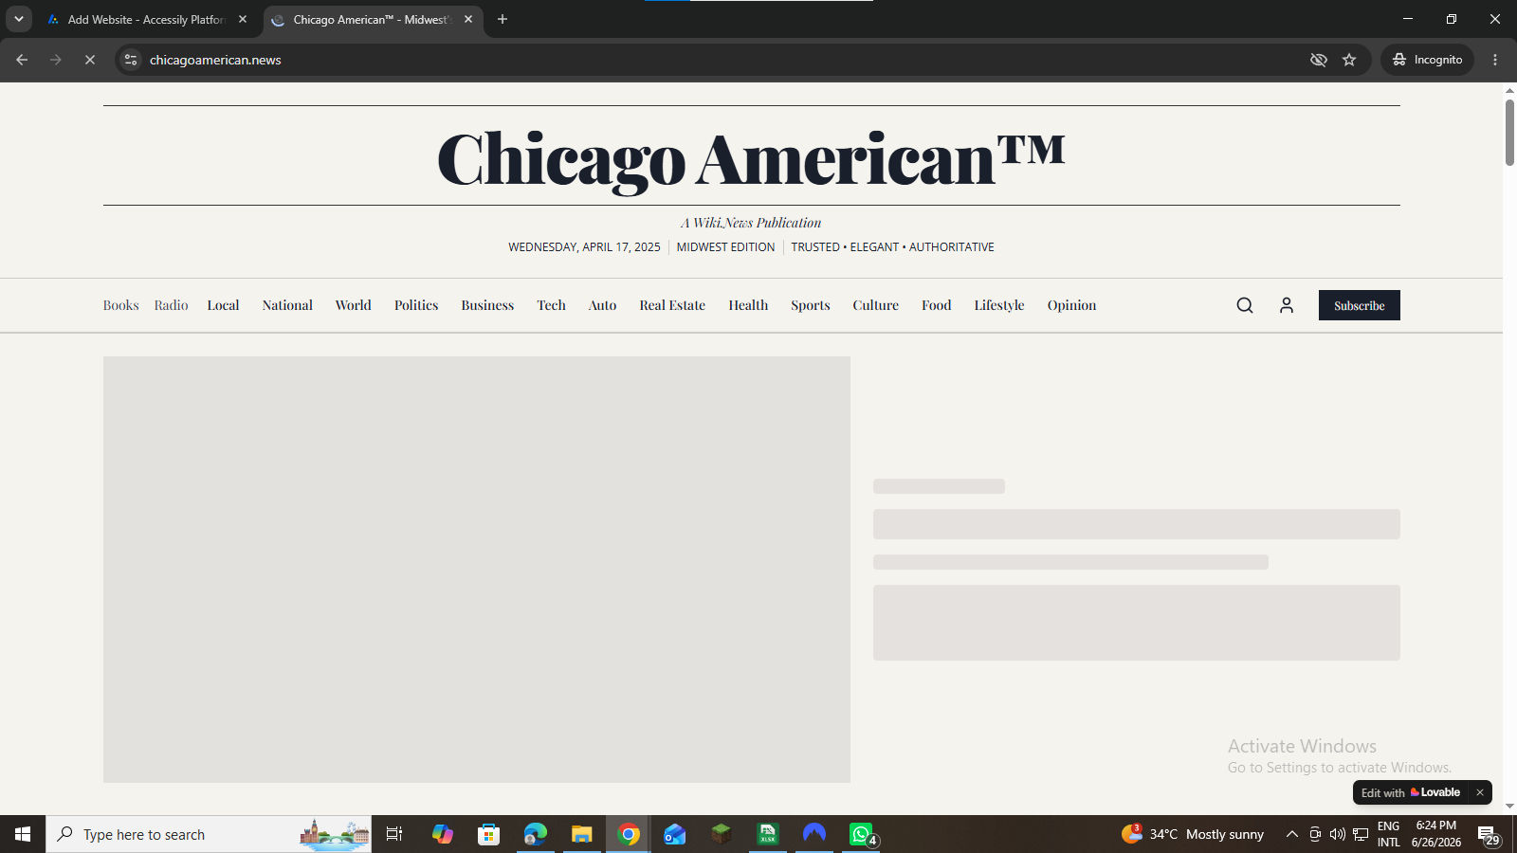The image size is (1517, 853).
Task: Open volume control in system tray
Action: pos(1337,834)
